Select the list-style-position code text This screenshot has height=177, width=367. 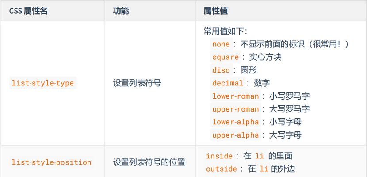coord(51,162)
